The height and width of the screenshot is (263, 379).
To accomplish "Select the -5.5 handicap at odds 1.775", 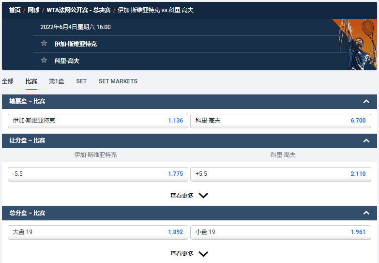I will pos(98,174).
